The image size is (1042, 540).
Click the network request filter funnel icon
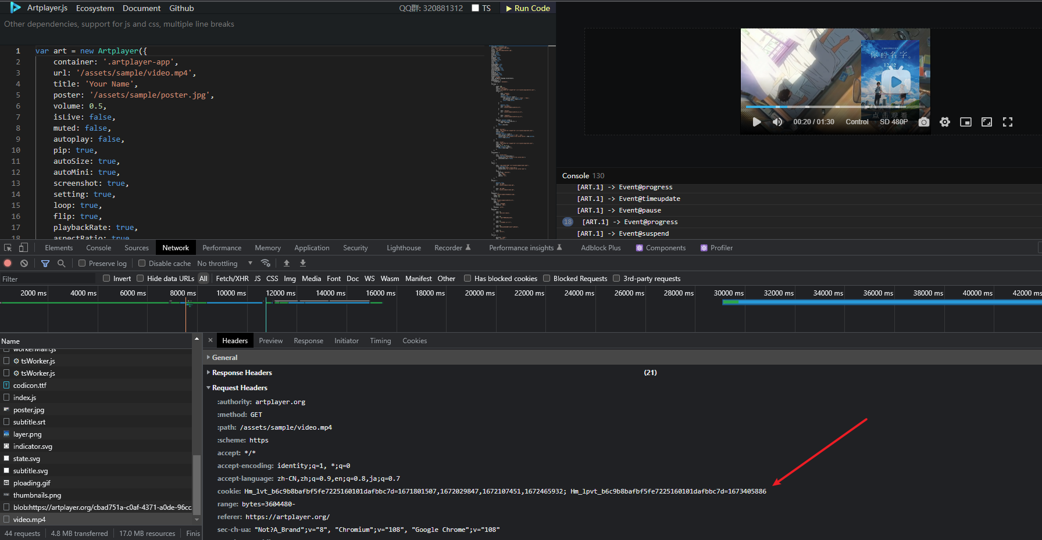pyautogui.click(x=45, y=263)
